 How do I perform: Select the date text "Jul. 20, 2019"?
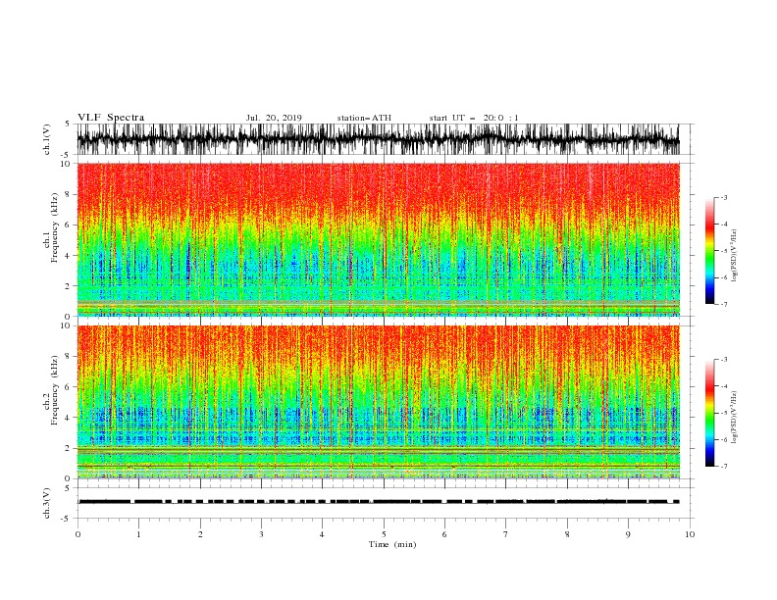pyautogui.click(x=274, y=118)
